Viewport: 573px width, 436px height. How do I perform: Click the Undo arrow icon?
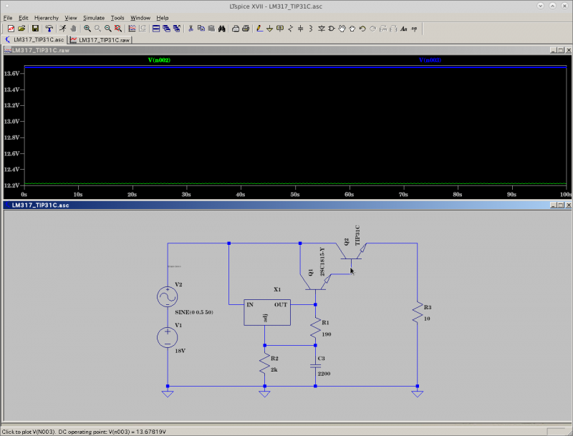[x=362, y=29]
